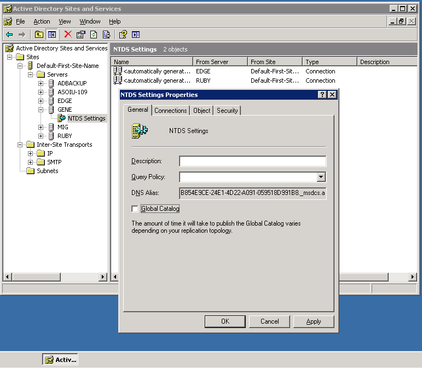Click the Type column header
This screenshot has height=368, width=422.
tap(330, 62)
